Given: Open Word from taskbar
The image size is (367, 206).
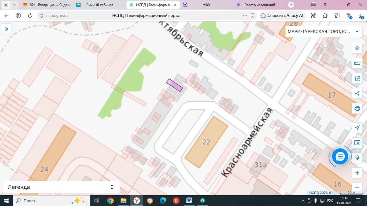Looking at the screenshot, I should [x=189, y=201].
